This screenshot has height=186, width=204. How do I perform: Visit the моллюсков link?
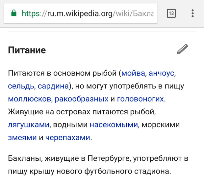point(30,99)
